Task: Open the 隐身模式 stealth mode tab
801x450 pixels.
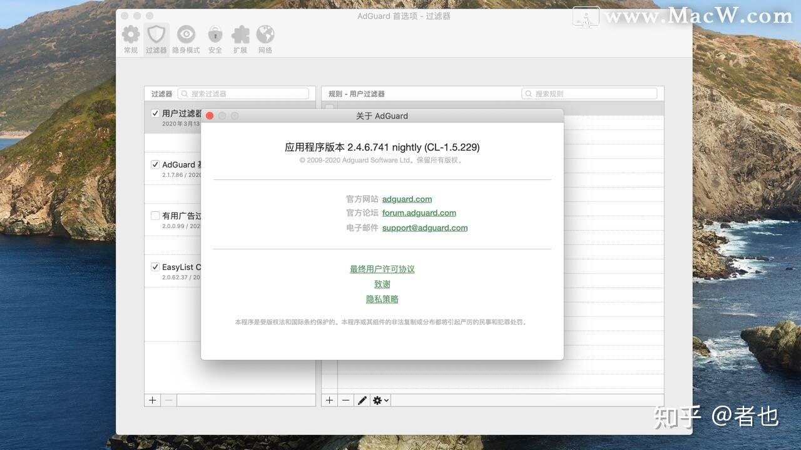Action: [186, 40]
